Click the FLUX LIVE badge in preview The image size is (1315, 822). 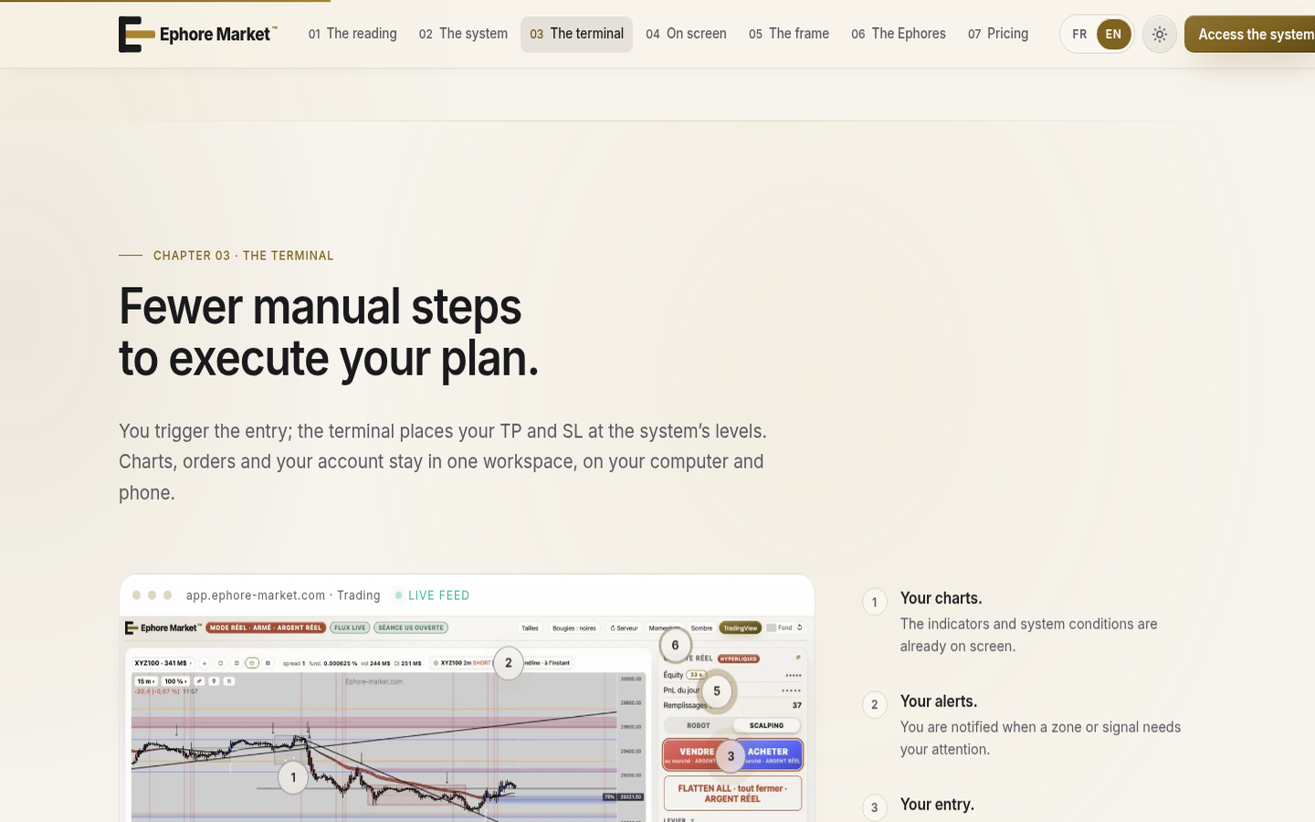point(350,627)
